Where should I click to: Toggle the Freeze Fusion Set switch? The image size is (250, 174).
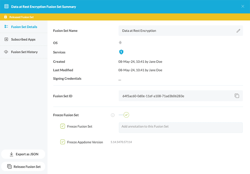point(124,115)
